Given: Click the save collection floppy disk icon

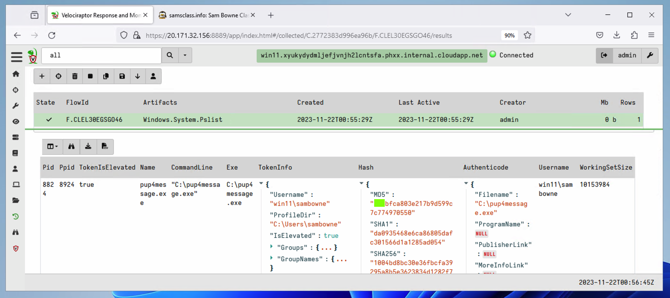Looking at the screenshot, I should (122, 76).
